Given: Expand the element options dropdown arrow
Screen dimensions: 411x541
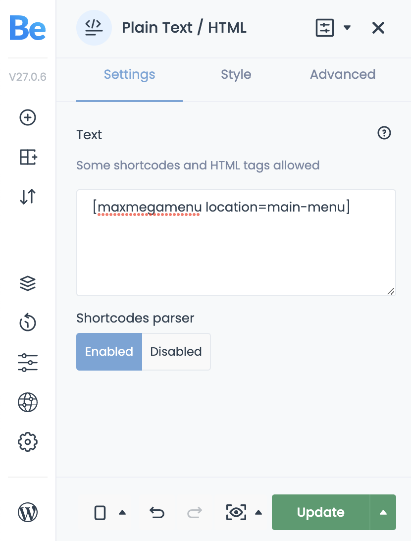Looking at the screenshot, I should (347, 28).
